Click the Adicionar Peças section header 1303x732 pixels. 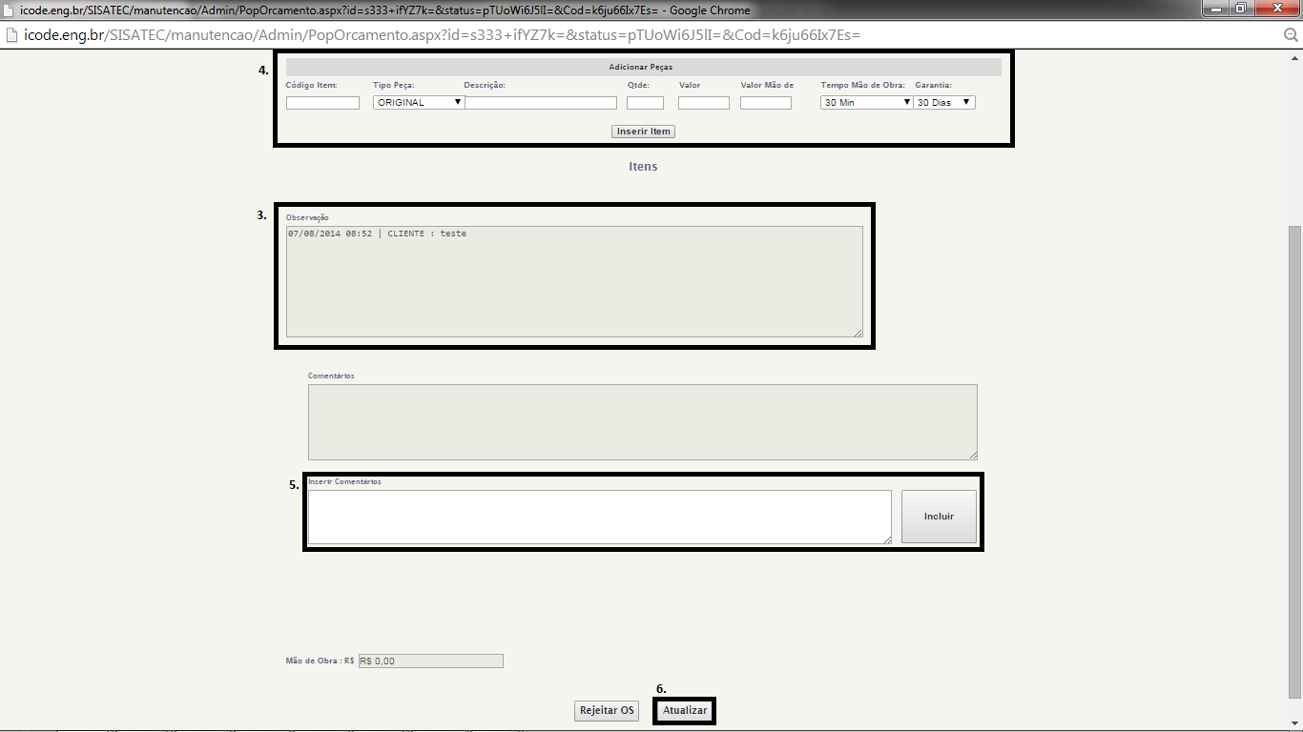pyautogui.click(x=643, y=67)
